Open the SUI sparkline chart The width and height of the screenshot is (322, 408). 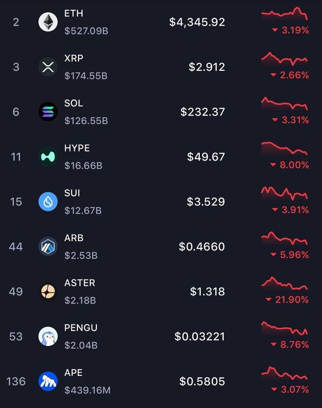[285, 194]
